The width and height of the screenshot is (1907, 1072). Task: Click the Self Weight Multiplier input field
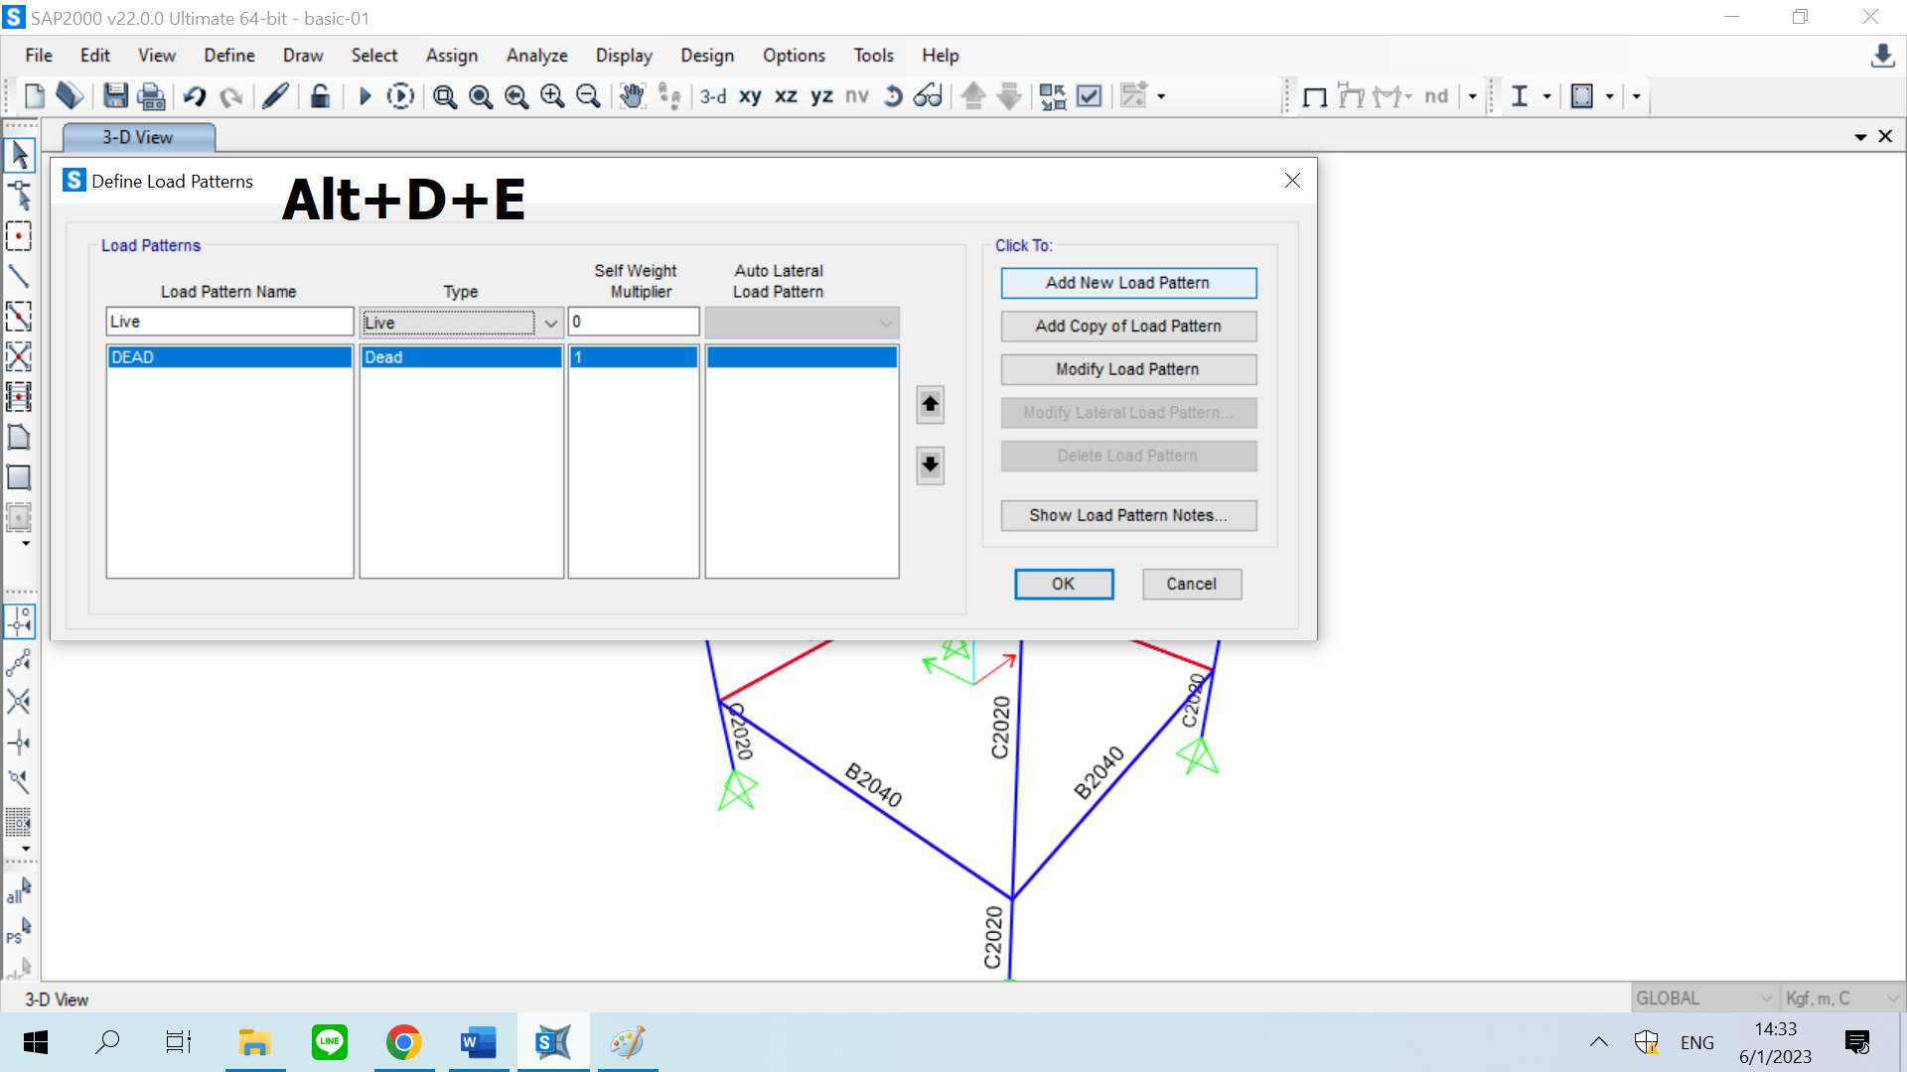coord(634,322)
